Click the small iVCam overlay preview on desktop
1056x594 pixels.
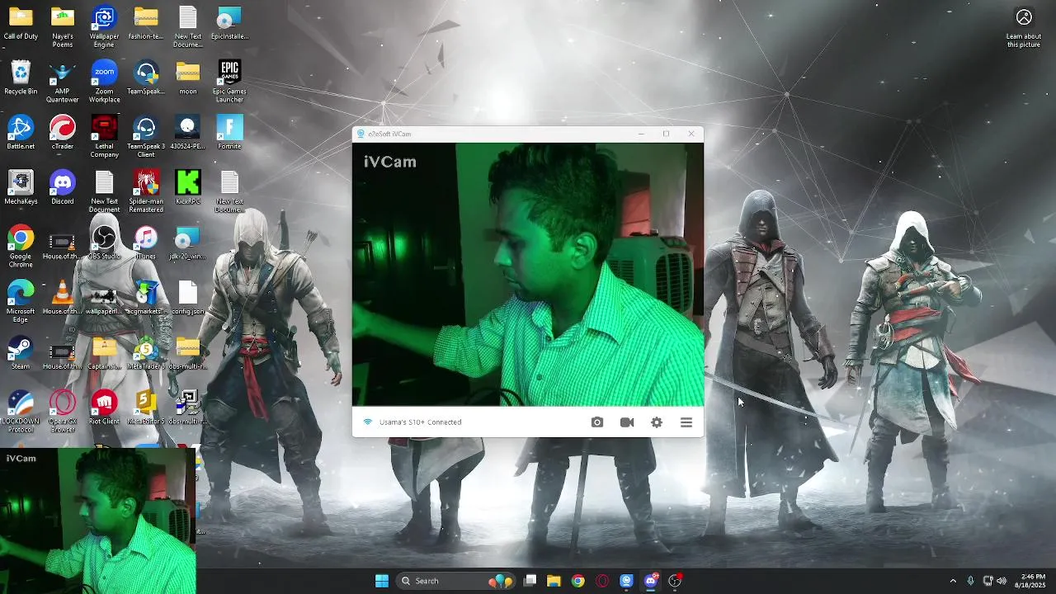pos(98,521)
